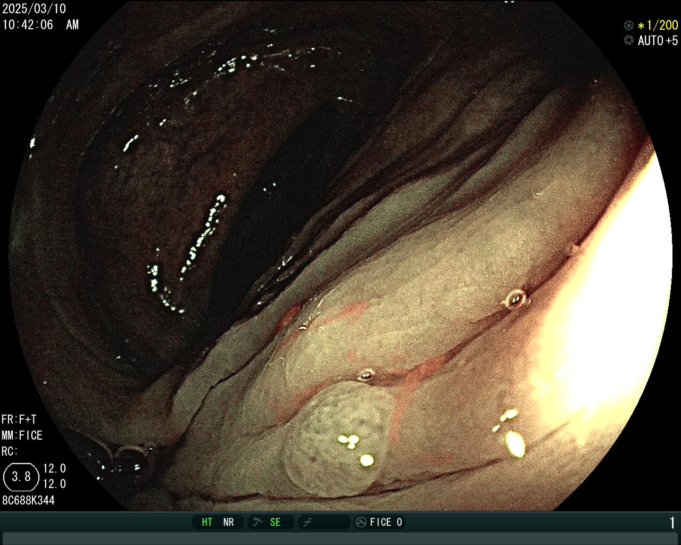Click the NR noise reduction indicator
This screenshot has height=545, width=681.
228,522
